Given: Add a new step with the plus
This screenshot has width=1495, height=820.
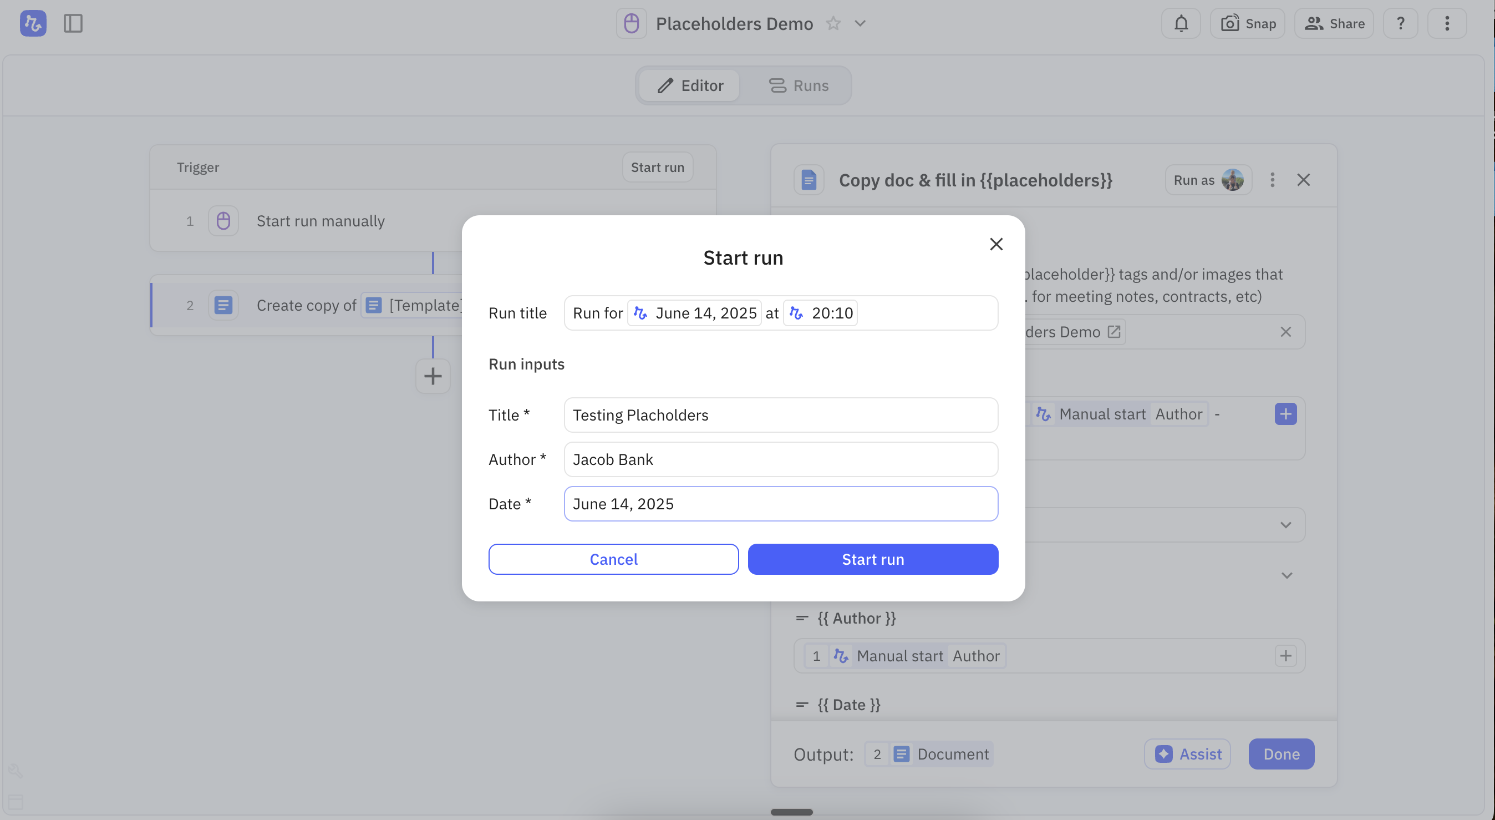Looking at the screenshot, I should click(433, 376).
